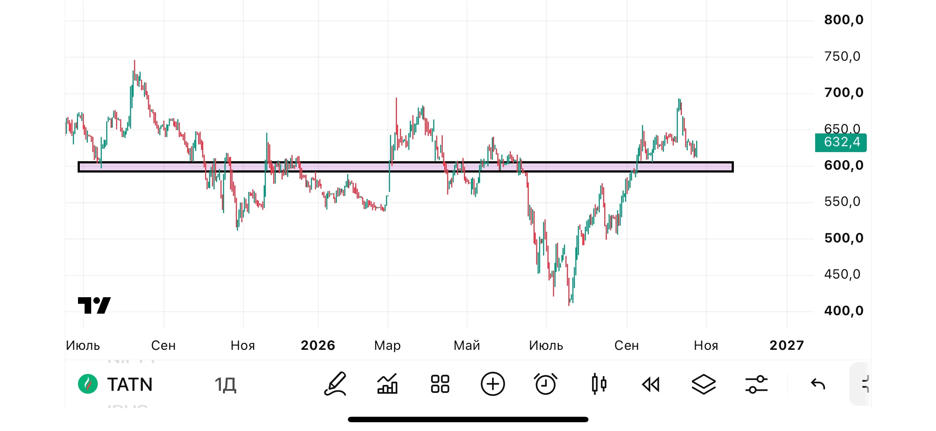Tap the 800,0 price scale label
The height and width of the screenshot is (431, 936).
tap(844, 20)
